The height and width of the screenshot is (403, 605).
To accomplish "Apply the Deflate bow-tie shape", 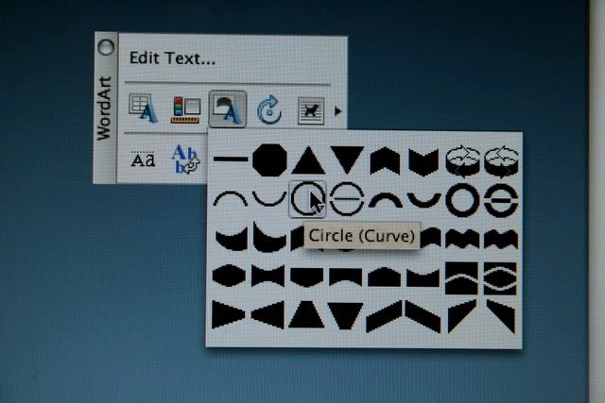I will pyautogui.click(x=268, y=276).
